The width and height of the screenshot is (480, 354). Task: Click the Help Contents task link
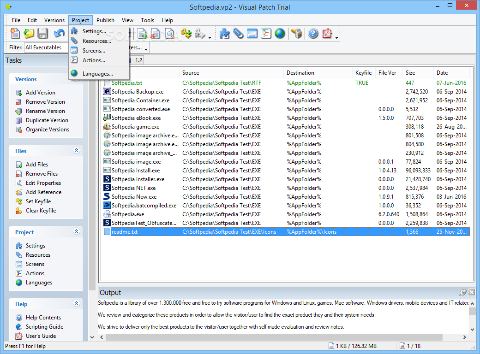43,318
